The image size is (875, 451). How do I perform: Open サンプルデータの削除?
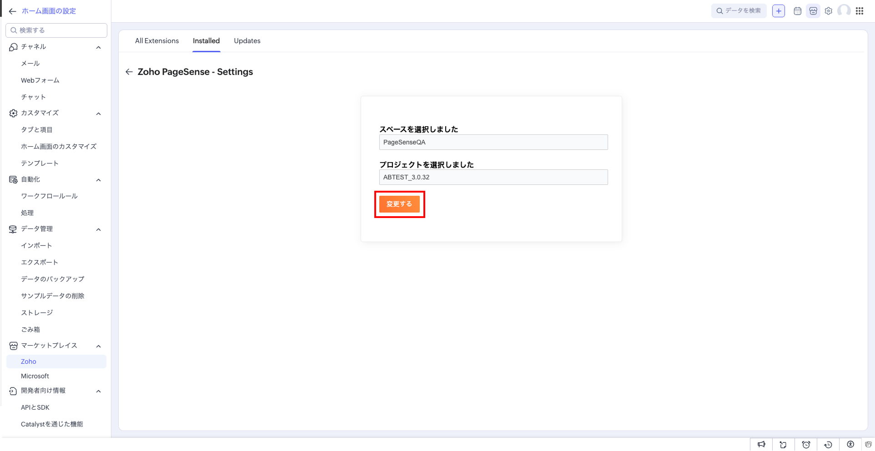(x=53, y=296)
